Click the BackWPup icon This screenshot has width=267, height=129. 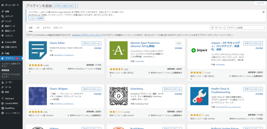tap(3, 108)
